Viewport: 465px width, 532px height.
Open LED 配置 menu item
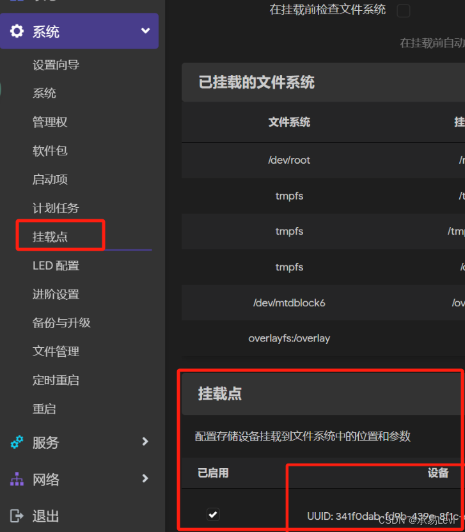tap(56, 265)
